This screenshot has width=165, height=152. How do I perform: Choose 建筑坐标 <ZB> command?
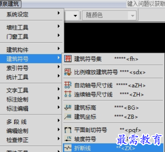point(113,117)
